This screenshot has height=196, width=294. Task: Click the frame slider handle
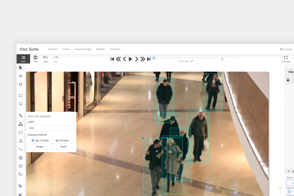tap(154, 58)
